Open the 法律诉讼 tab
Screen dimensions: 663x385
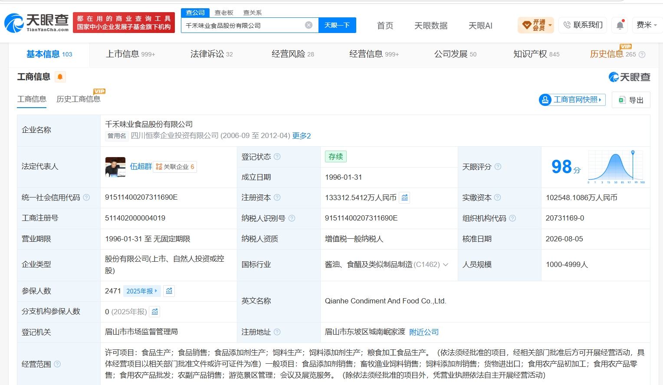(212, 54)
